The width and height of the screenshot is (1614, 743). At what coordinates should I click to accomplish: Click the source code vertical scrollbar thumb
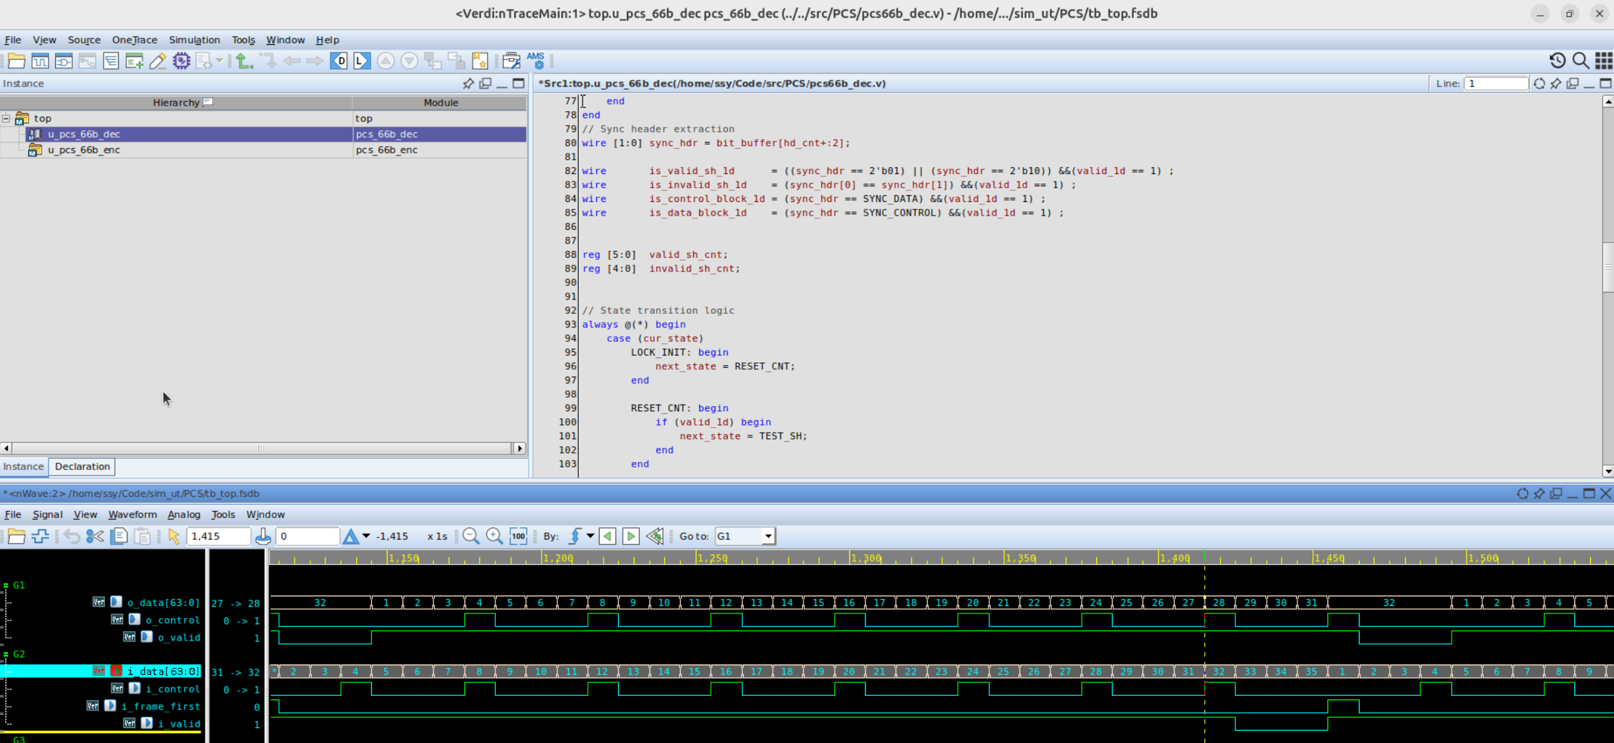click(x=1608, y=266)
